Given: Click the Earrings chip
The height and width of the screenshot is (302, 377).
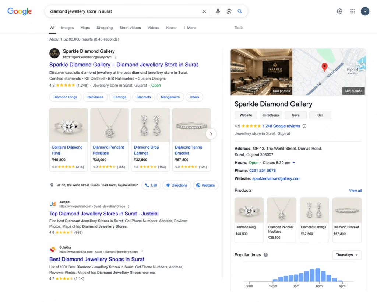Looking at the screenshot, I should (120, 97).
